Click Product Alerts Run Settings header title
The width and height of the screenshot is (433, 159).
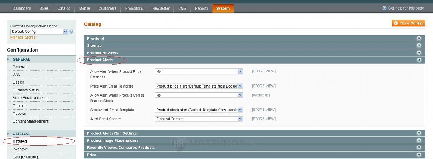(x=113, y=133)
